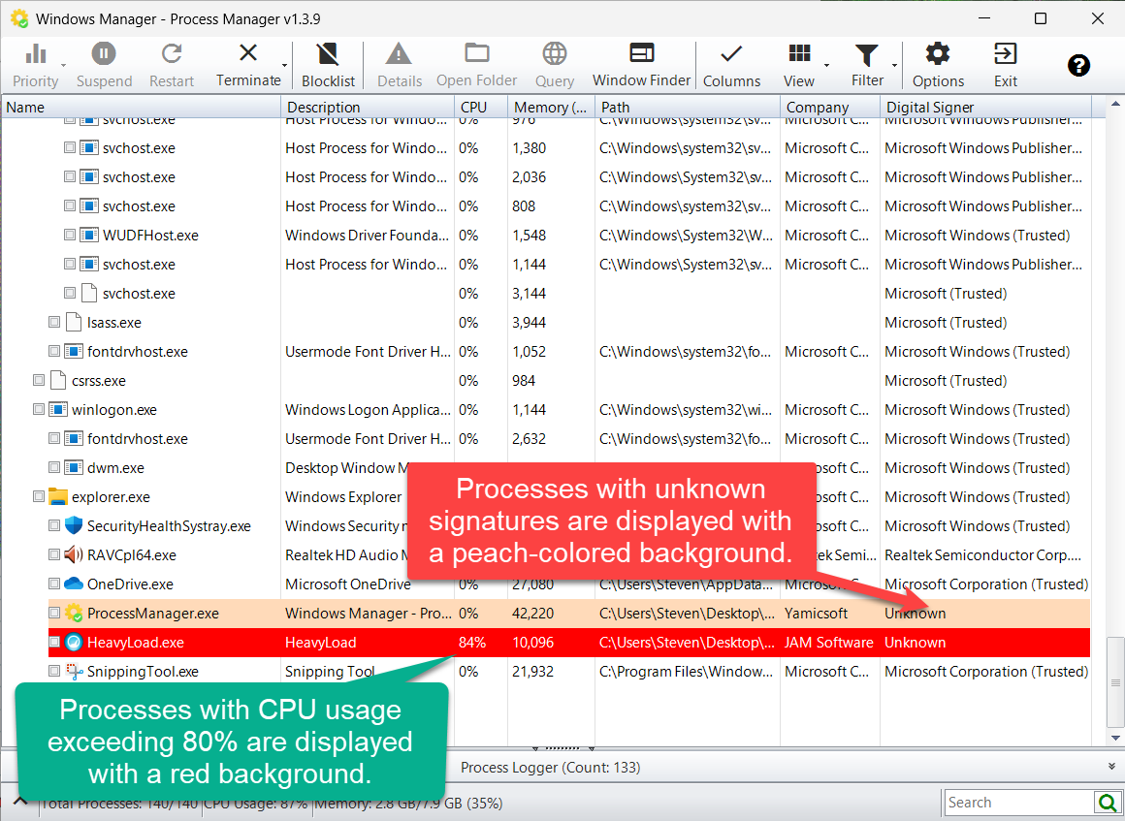Tick the csrss.exe checkbox
1125x821 pixels.
coord(39,380)
